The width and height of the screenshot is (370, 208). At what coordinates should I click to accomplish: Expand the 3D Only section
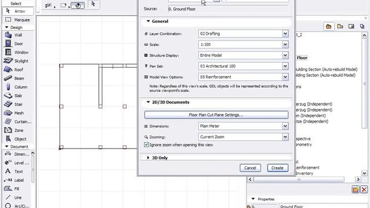pyautogui.click(x=148, y=158)
